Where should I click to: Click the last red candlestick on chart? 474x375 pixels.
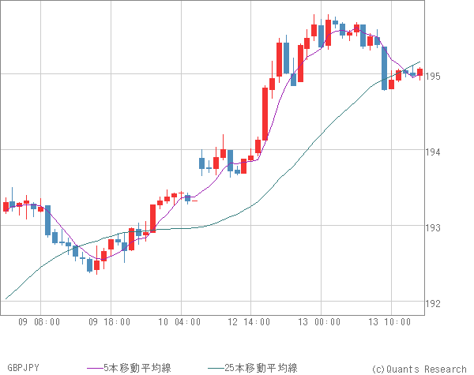click(420, 73)
